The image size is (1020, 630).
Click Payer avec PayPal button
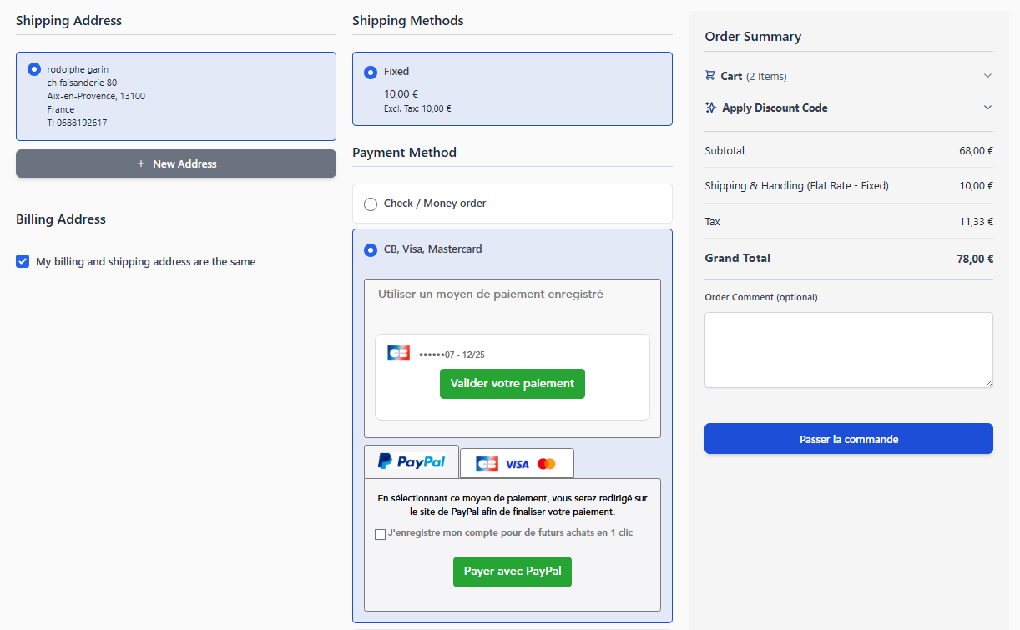coord(513,572)
